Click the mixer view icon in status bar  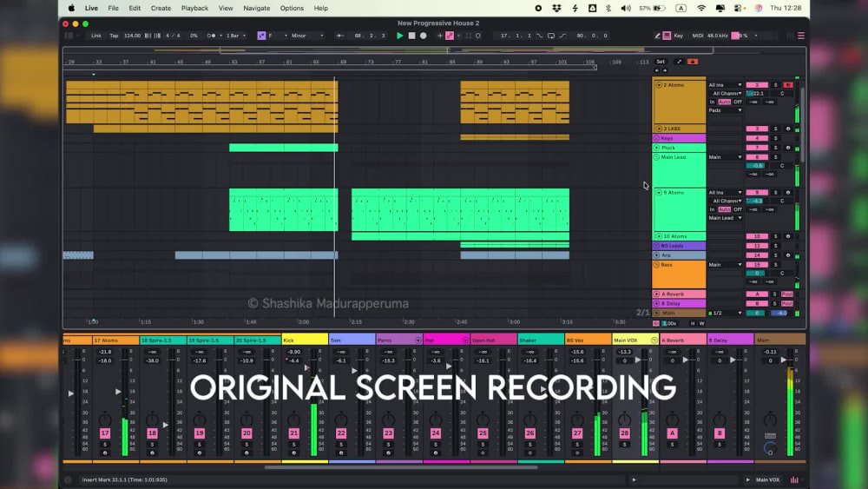coord(794,479)
